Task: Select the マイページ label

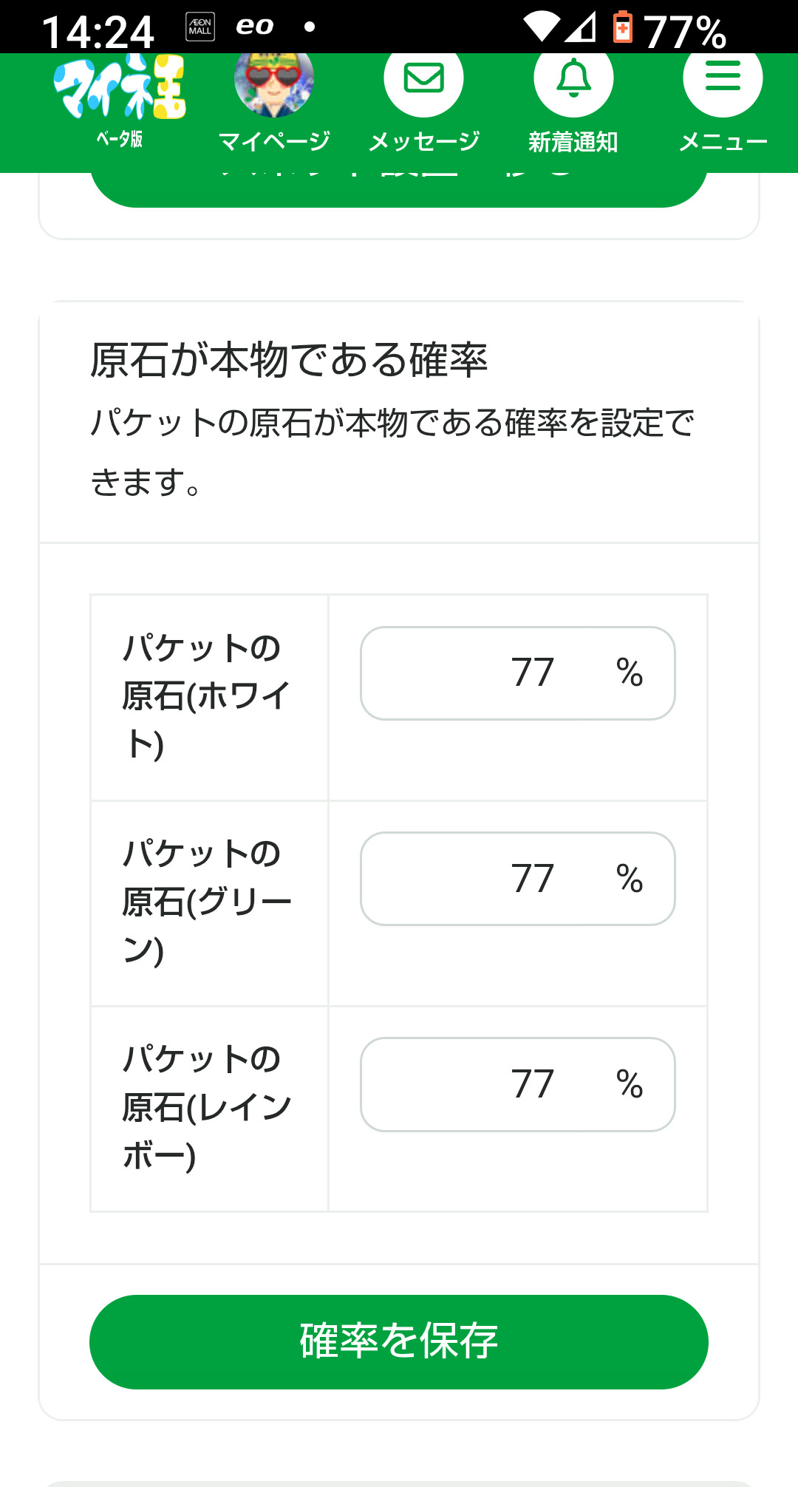Action: [274, 141]
